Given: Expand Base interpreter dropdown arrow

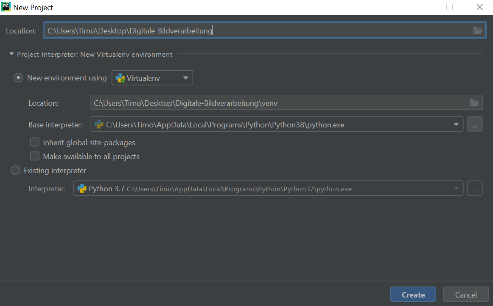Looking at the screenshot, I should tap(456, 124).
